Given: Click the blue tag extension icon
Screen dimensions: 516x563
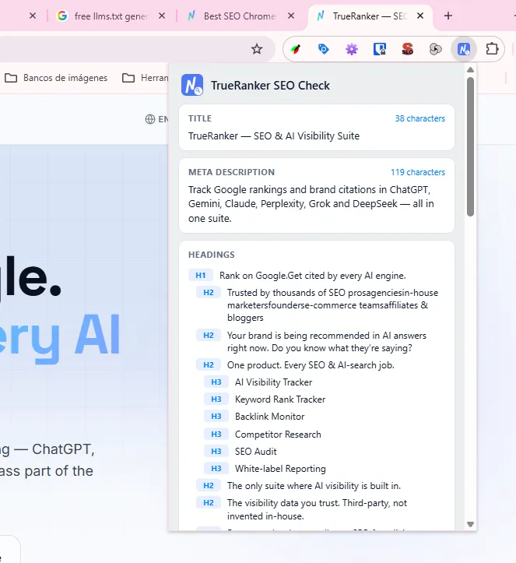Looking at the screenshot, I should (x=323, y=49).
